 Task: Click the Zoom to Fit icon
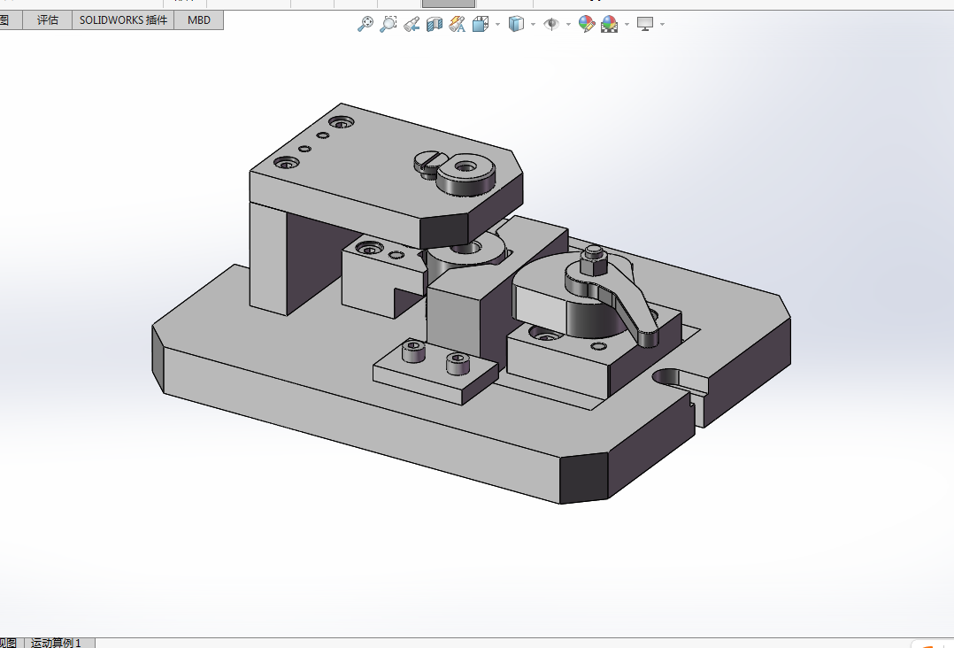pos(365,24)
